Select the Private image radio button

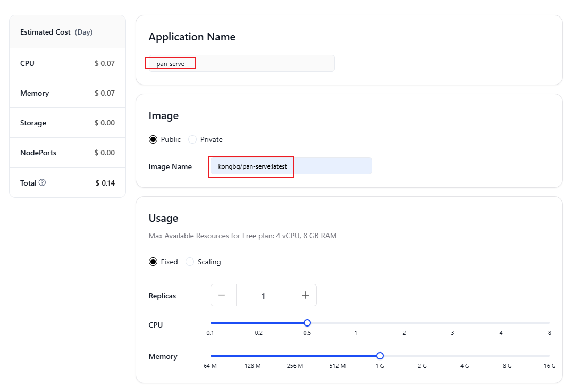tap(192, 139)
